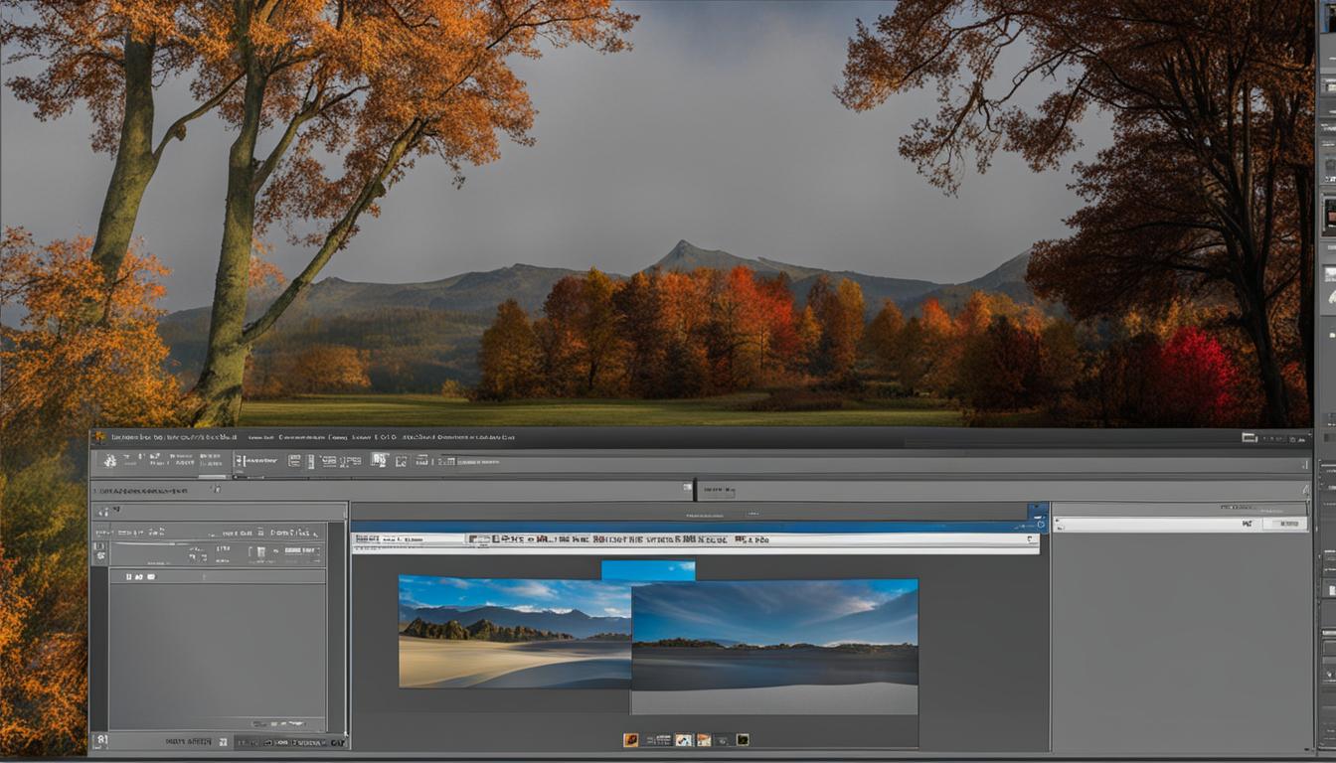Select the info icon in the left sidebar strip

click(x=100, y=545)
